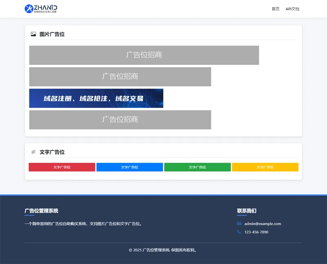Click the picture icon beside 图片广告位 heading
The height and width of the screenshot is (264, 327).
pos(33,34)
